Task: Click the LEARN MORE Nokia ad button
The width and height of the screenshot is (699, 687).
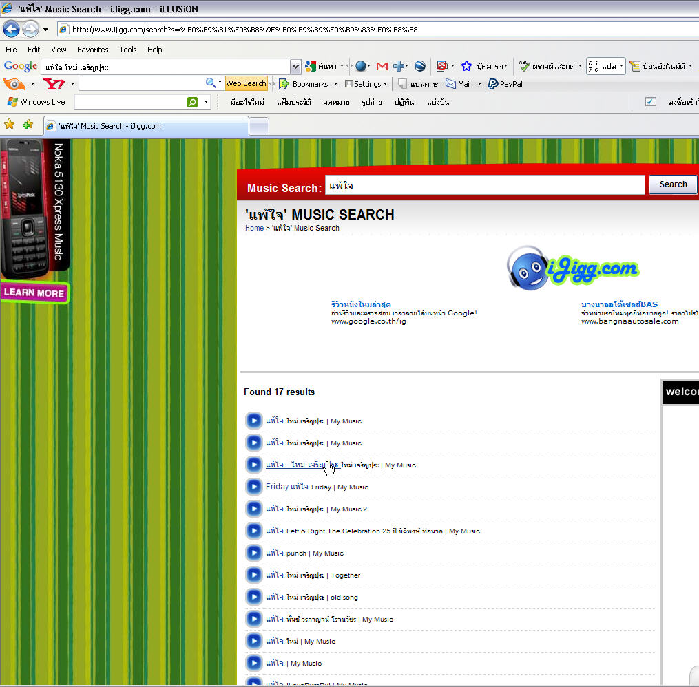Action: (x=34, y=293)
